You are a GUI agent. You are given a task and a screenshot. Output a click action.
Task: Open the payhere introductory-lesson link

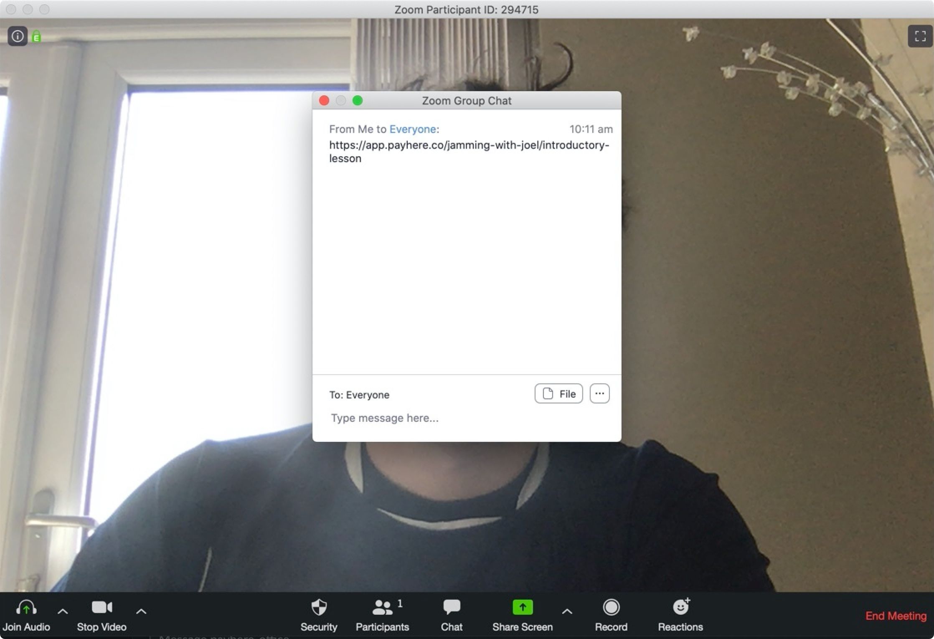point(469,145)
